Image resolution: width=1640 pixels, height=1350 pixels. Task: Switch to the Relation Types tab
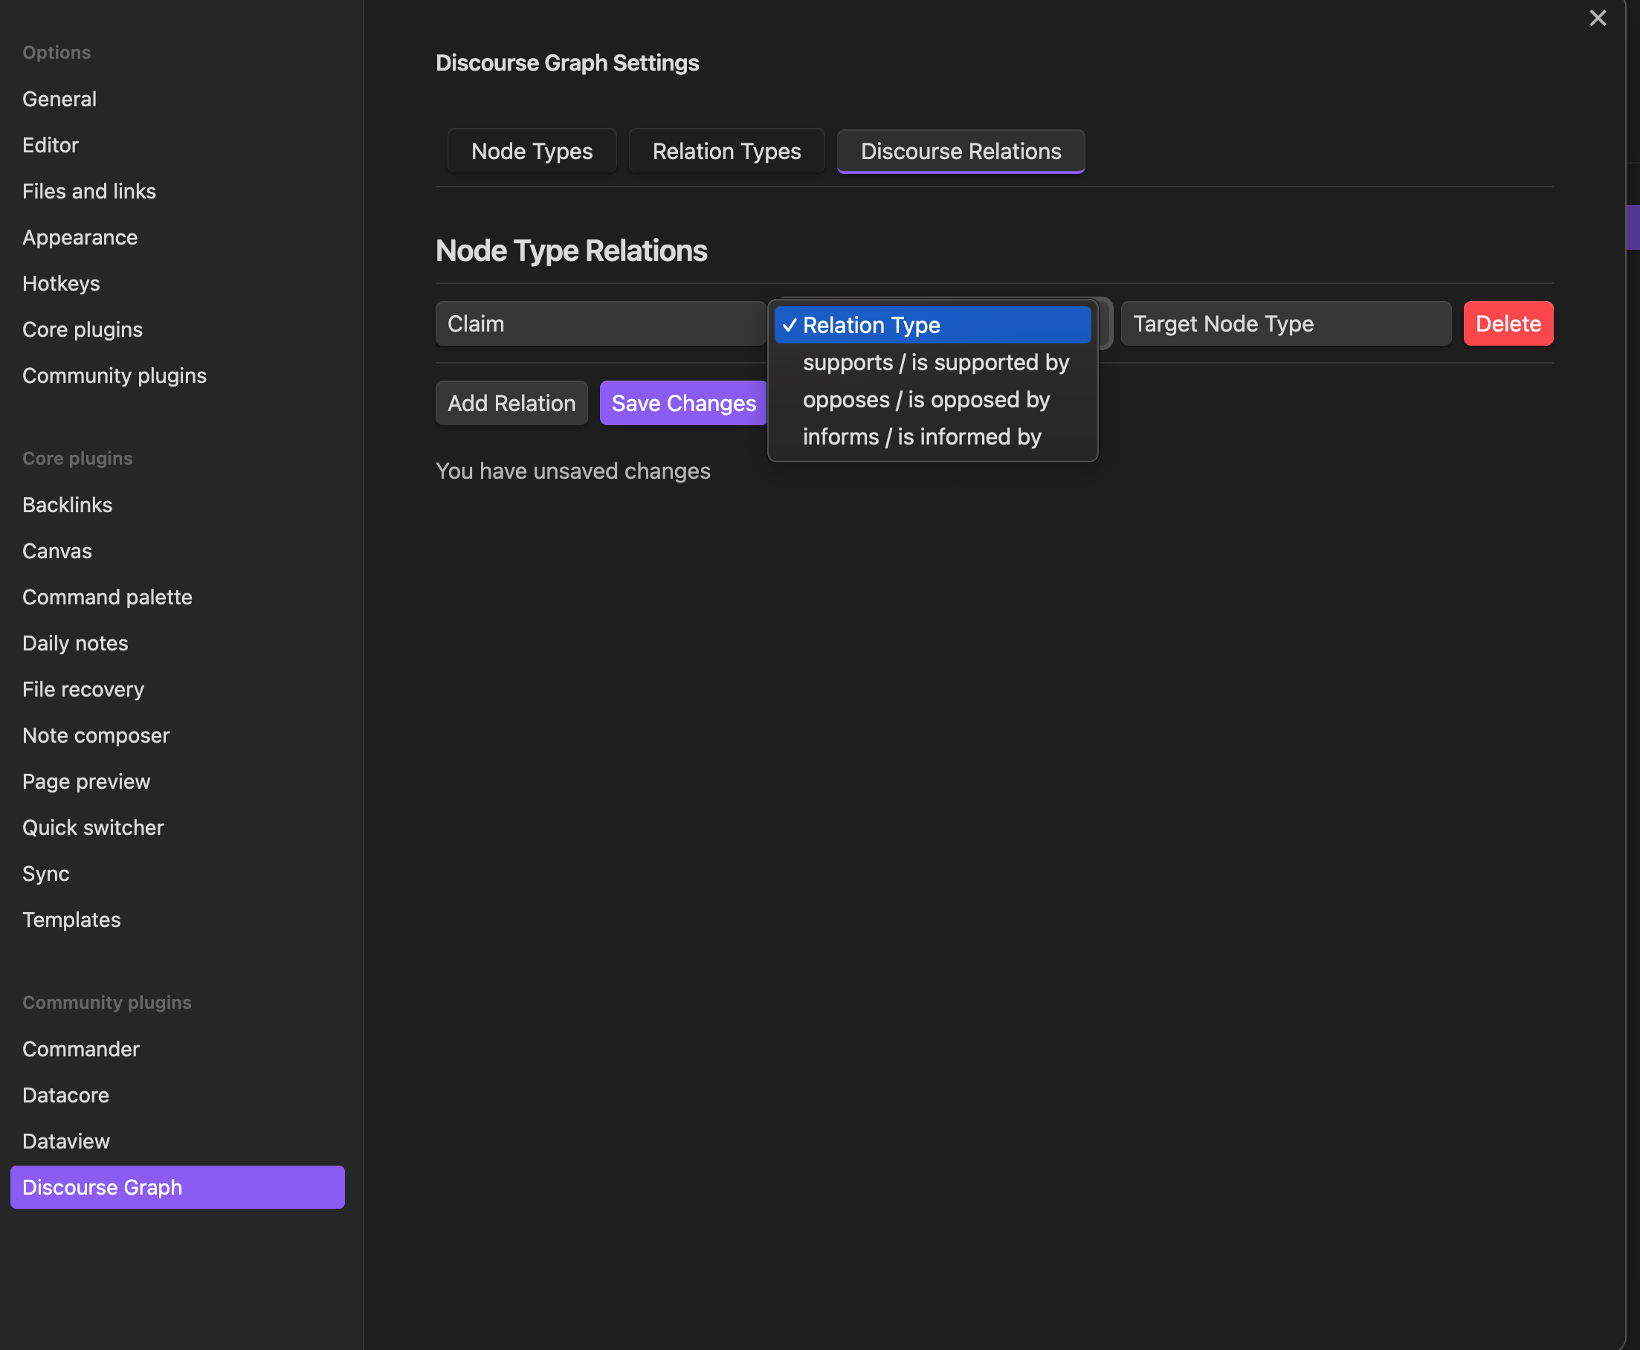726,151
